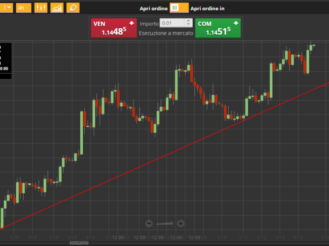Image resolution: width=329 pixels, height=246 pixels.
Task: Open the indicators chart icon
Action: (57, 8)
